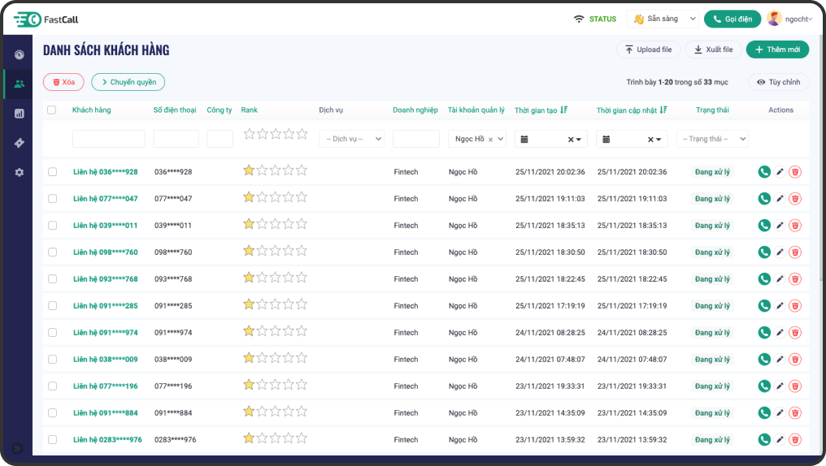826x466 pixels.
Task: Tick the select-all checkbox in the table header
Action: point(52,110)
